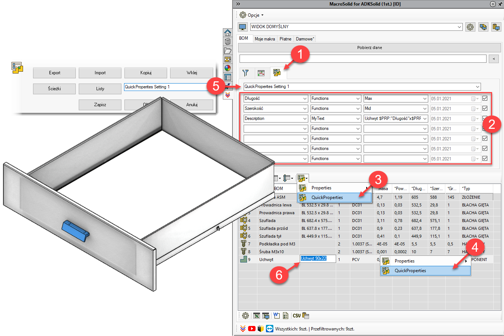Image resolution: width=504 pixels, height=336 pixels.
Task: Toggle checkbox on the fifth property row
Action: tap(485, 138)
